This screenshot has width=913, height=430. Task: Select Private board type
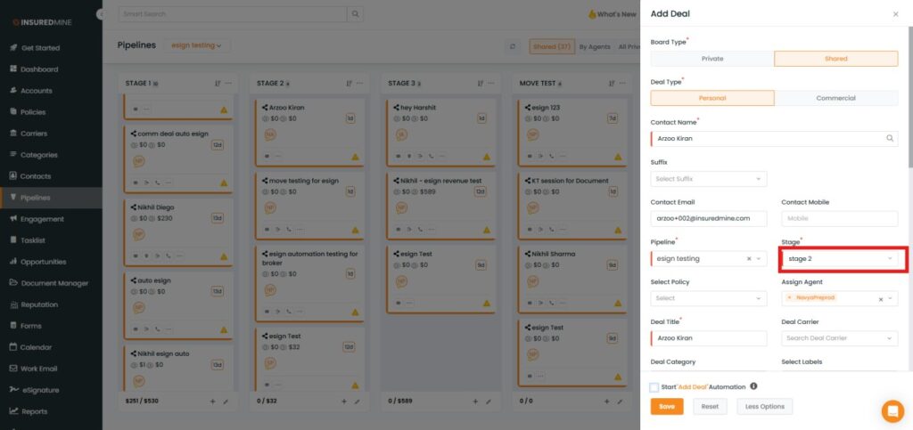tap(712, 59)
